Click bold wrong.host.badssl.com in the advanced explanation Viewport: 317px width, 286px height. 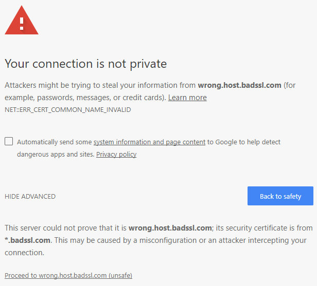click(170, 228)
